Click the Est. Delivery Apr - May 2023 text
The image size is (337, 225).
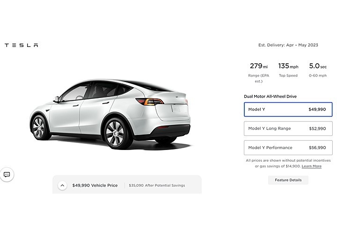[288, 45]
